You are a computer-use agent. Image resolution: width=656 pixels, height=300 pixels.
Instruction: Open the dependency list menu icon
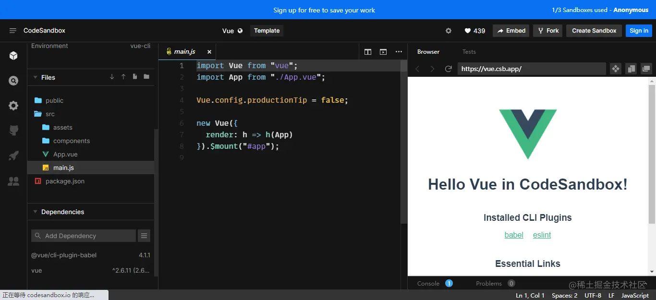coord(144,236)
